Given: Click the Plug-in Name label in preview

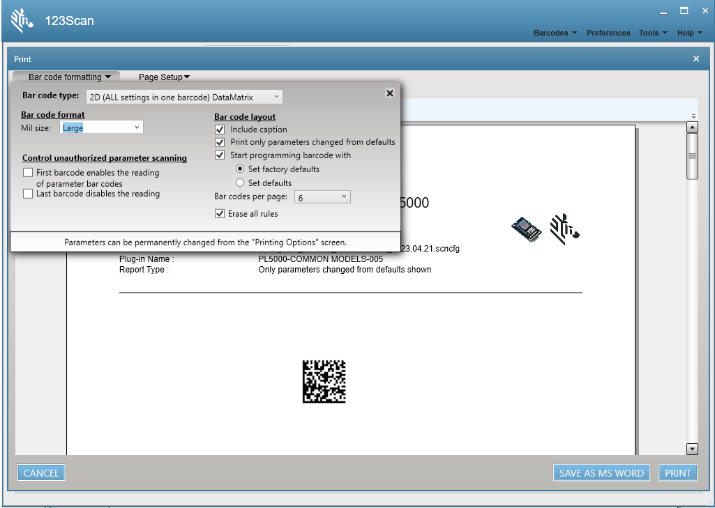Looking at the screenshot, I should (x=146, y=259).
